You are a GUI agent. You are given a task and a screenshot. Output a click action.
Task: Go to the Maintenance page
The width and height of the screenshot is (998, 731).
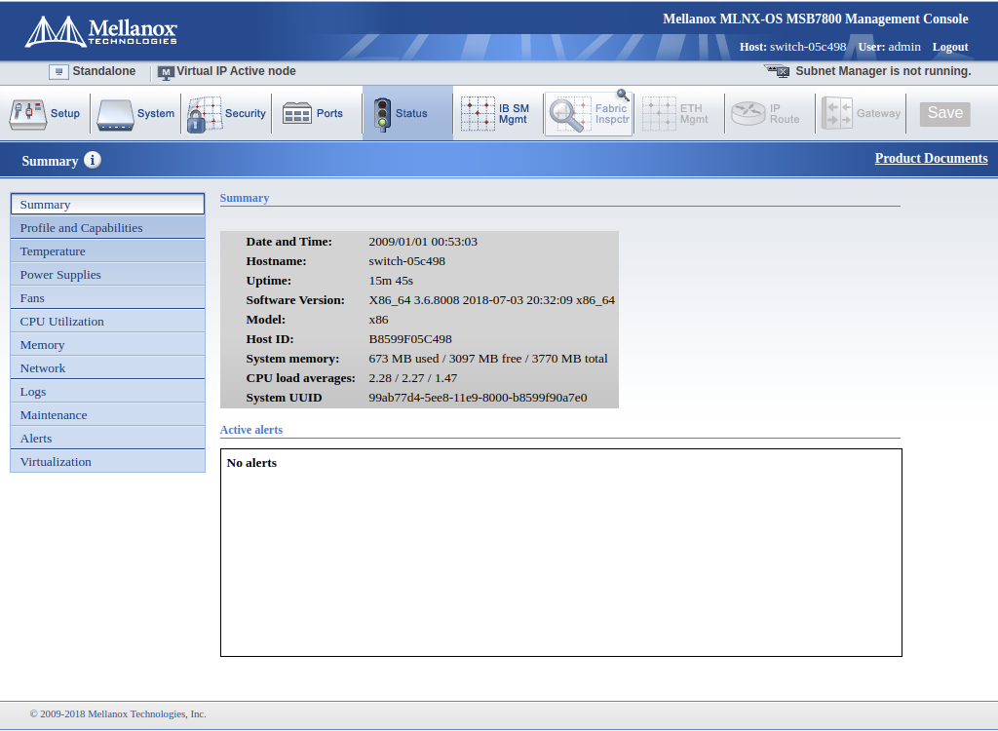[107, 414]
